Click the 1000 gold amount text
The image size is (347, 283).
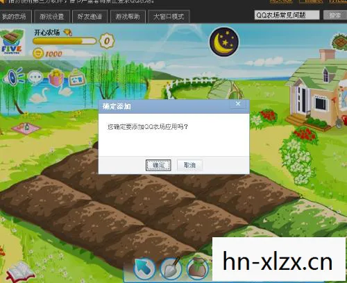click(53, 54)
